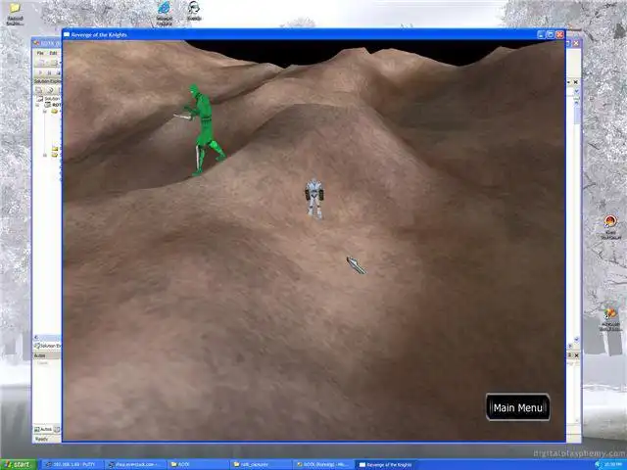This screenshot has width=627, height=470.
Task: Switch to the Autos tab in Visual Studio
Action: click(43, 429)
